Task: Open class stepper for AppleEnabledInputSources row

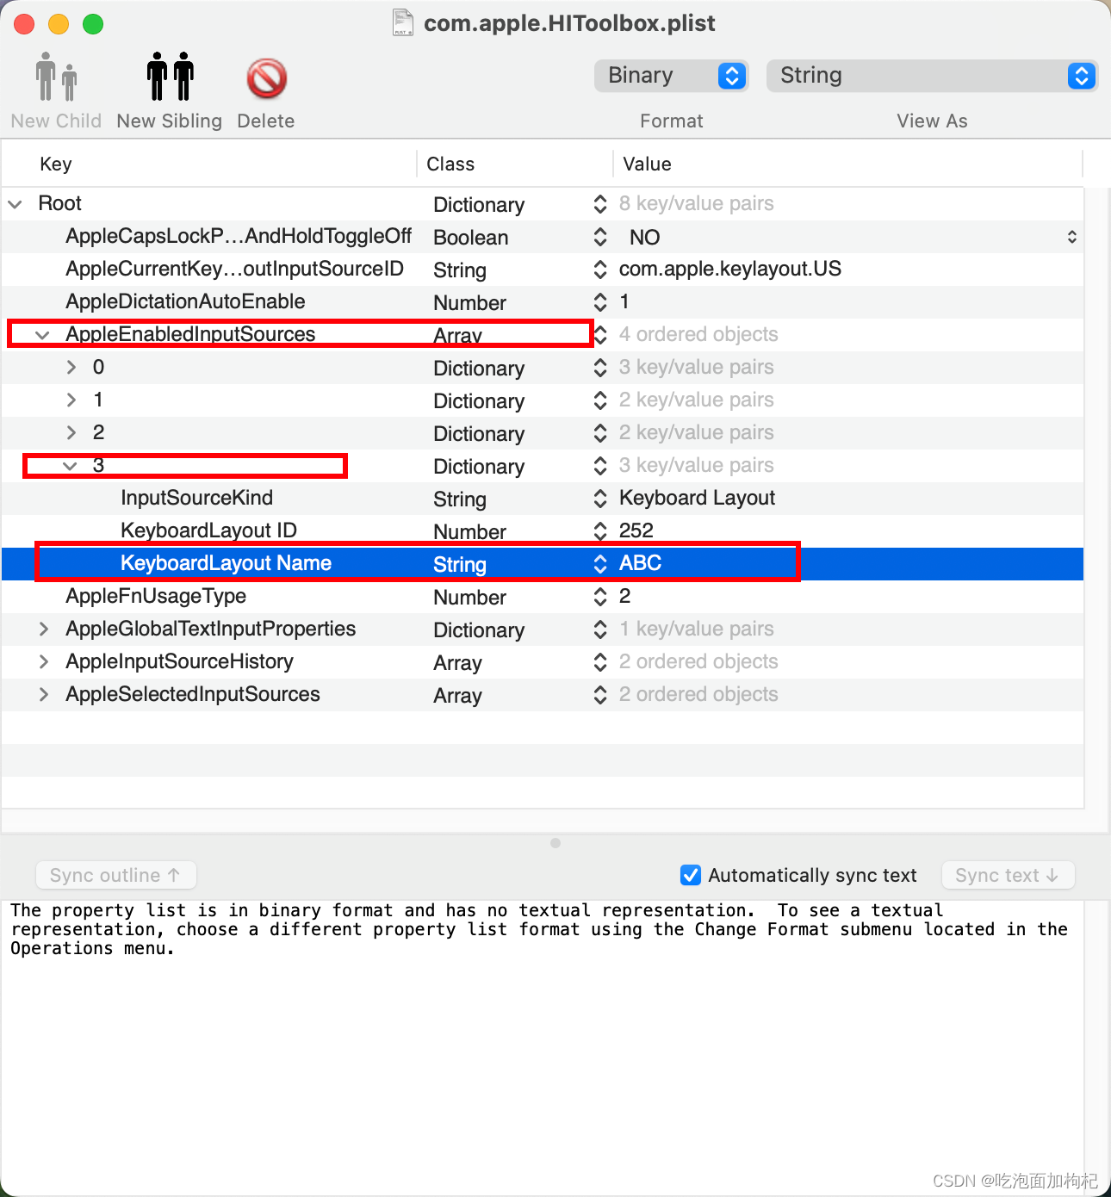Action: pos(600,335)
